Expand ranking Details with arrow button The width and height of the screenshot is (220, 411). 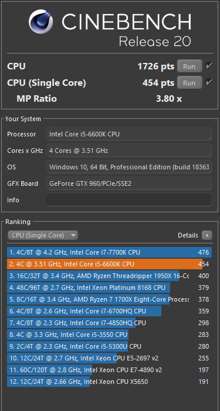(207, 235)
